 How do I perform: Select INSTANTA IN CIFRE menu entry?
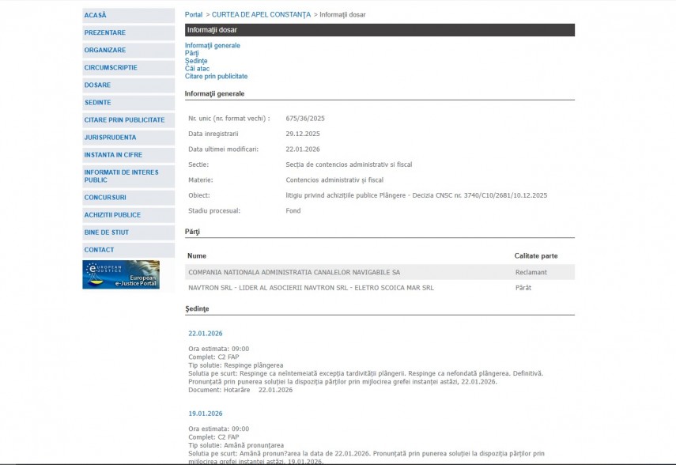[113, 154]
